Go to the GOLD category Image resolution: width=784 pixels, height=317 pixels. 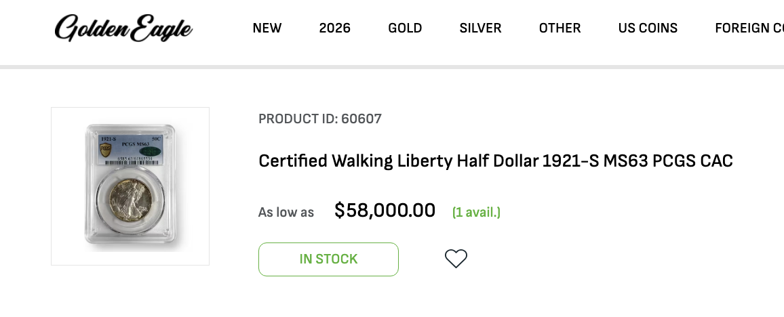405,28
